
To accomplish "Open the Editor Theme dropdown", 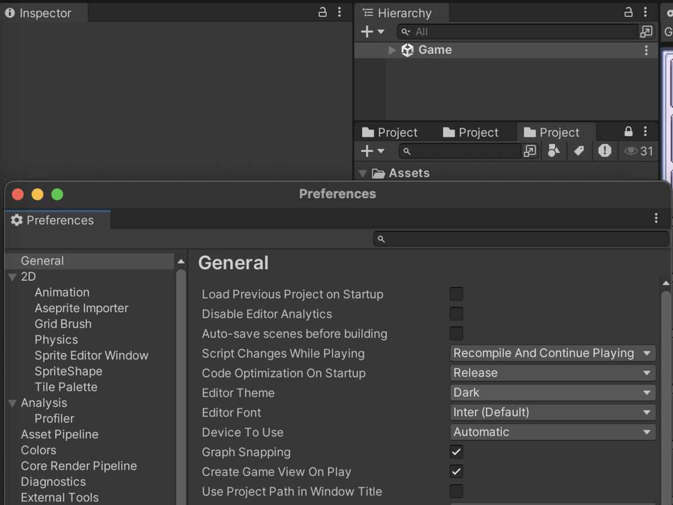I will pyautogui.click(x=552, y=392).
